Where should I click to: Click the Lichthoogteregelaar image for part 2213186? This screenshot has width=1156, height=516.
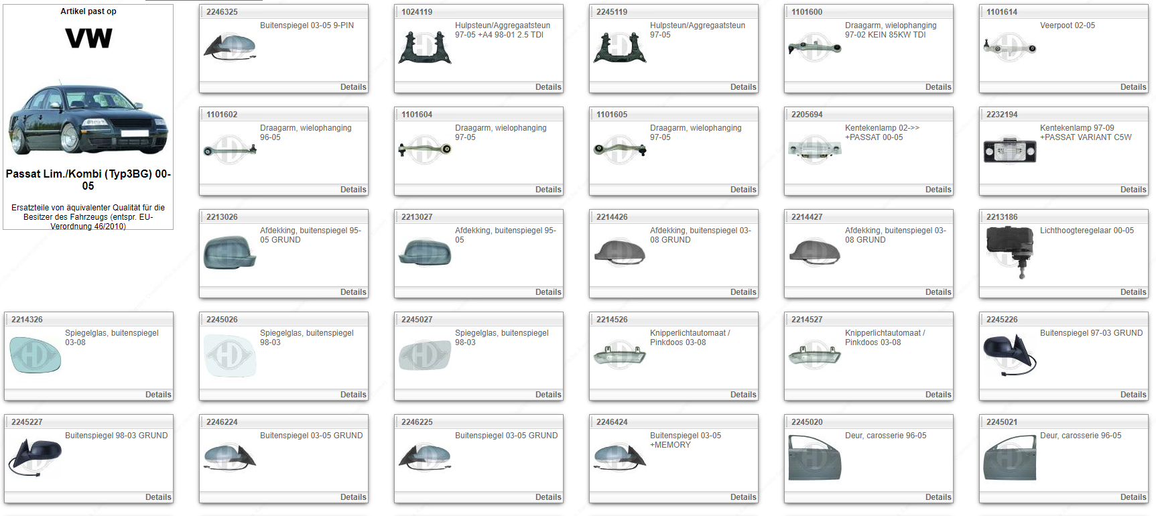point(1009,251)
